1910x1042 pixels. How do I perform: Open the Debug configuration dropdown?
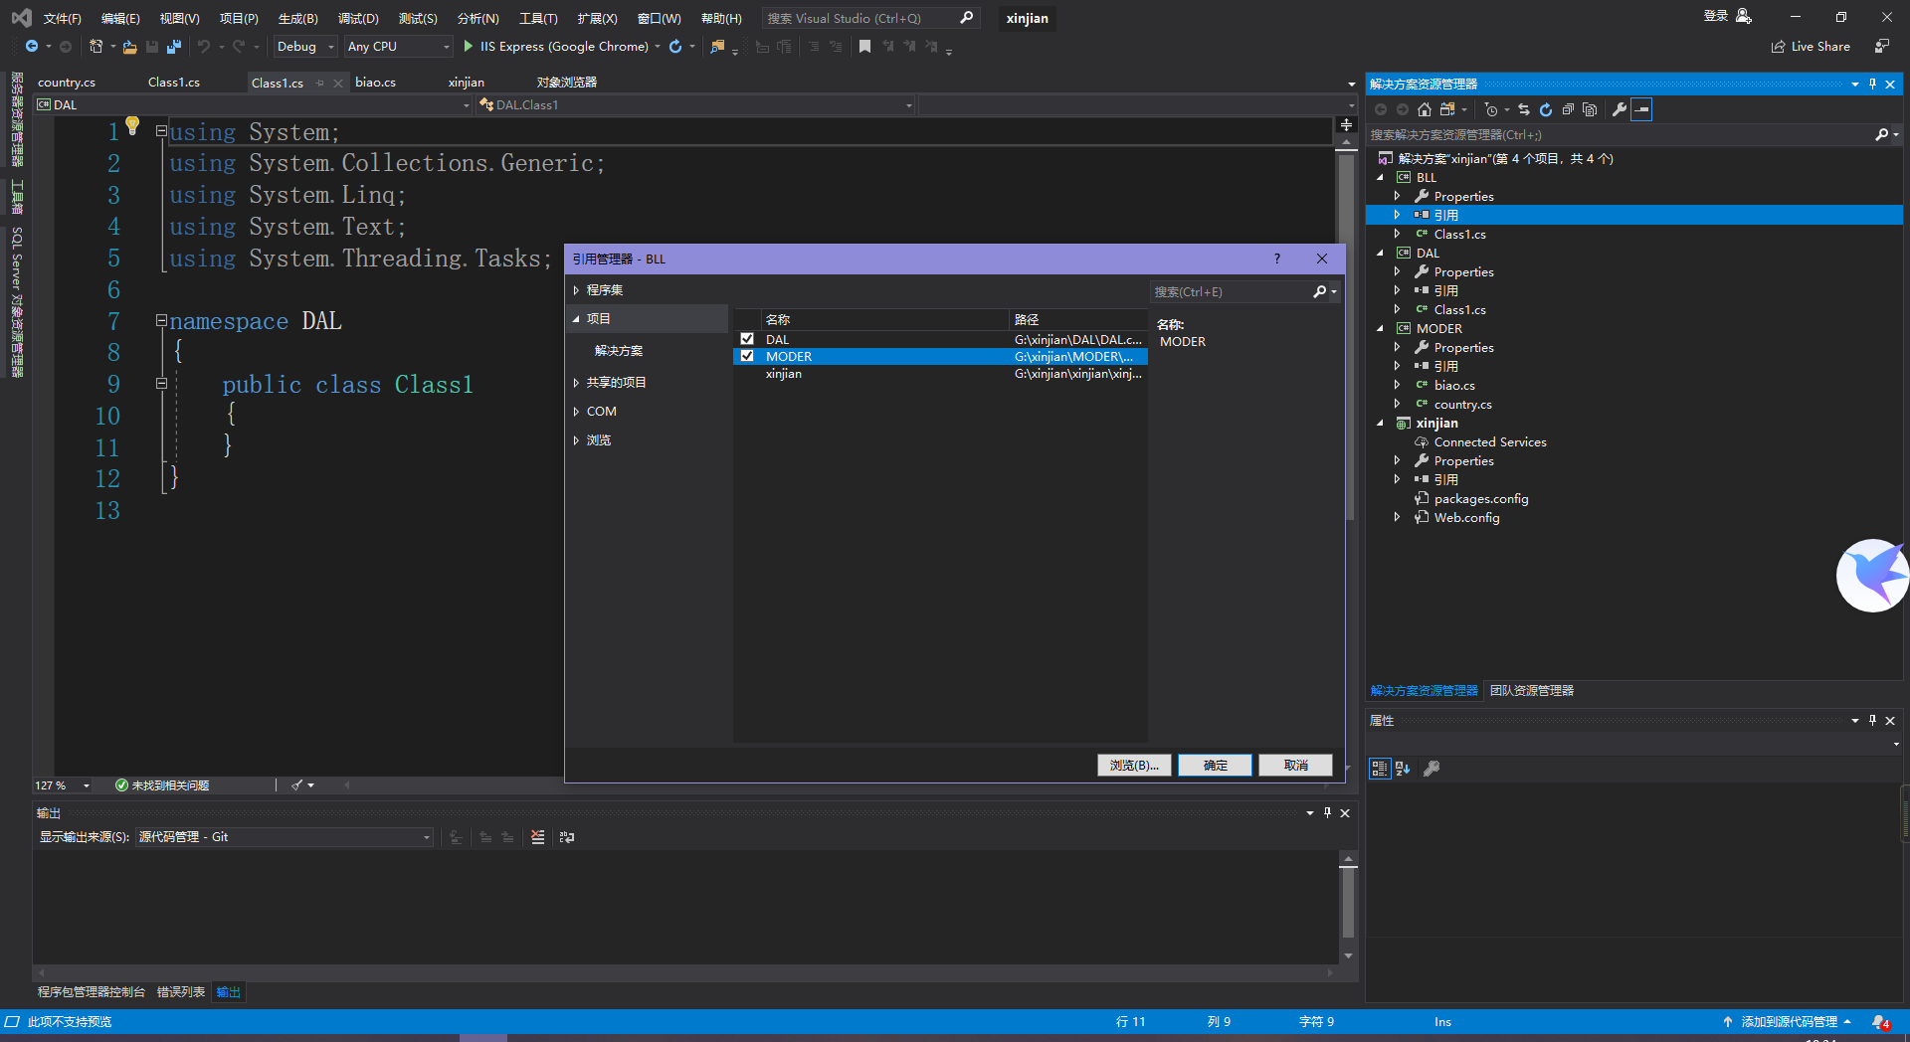[x=305, y=47]
